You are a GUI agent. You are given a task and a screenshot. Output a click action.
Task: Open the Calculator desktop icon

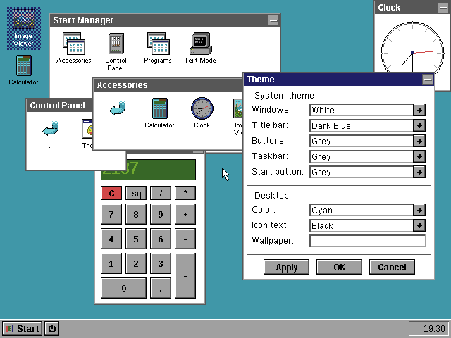23,70
